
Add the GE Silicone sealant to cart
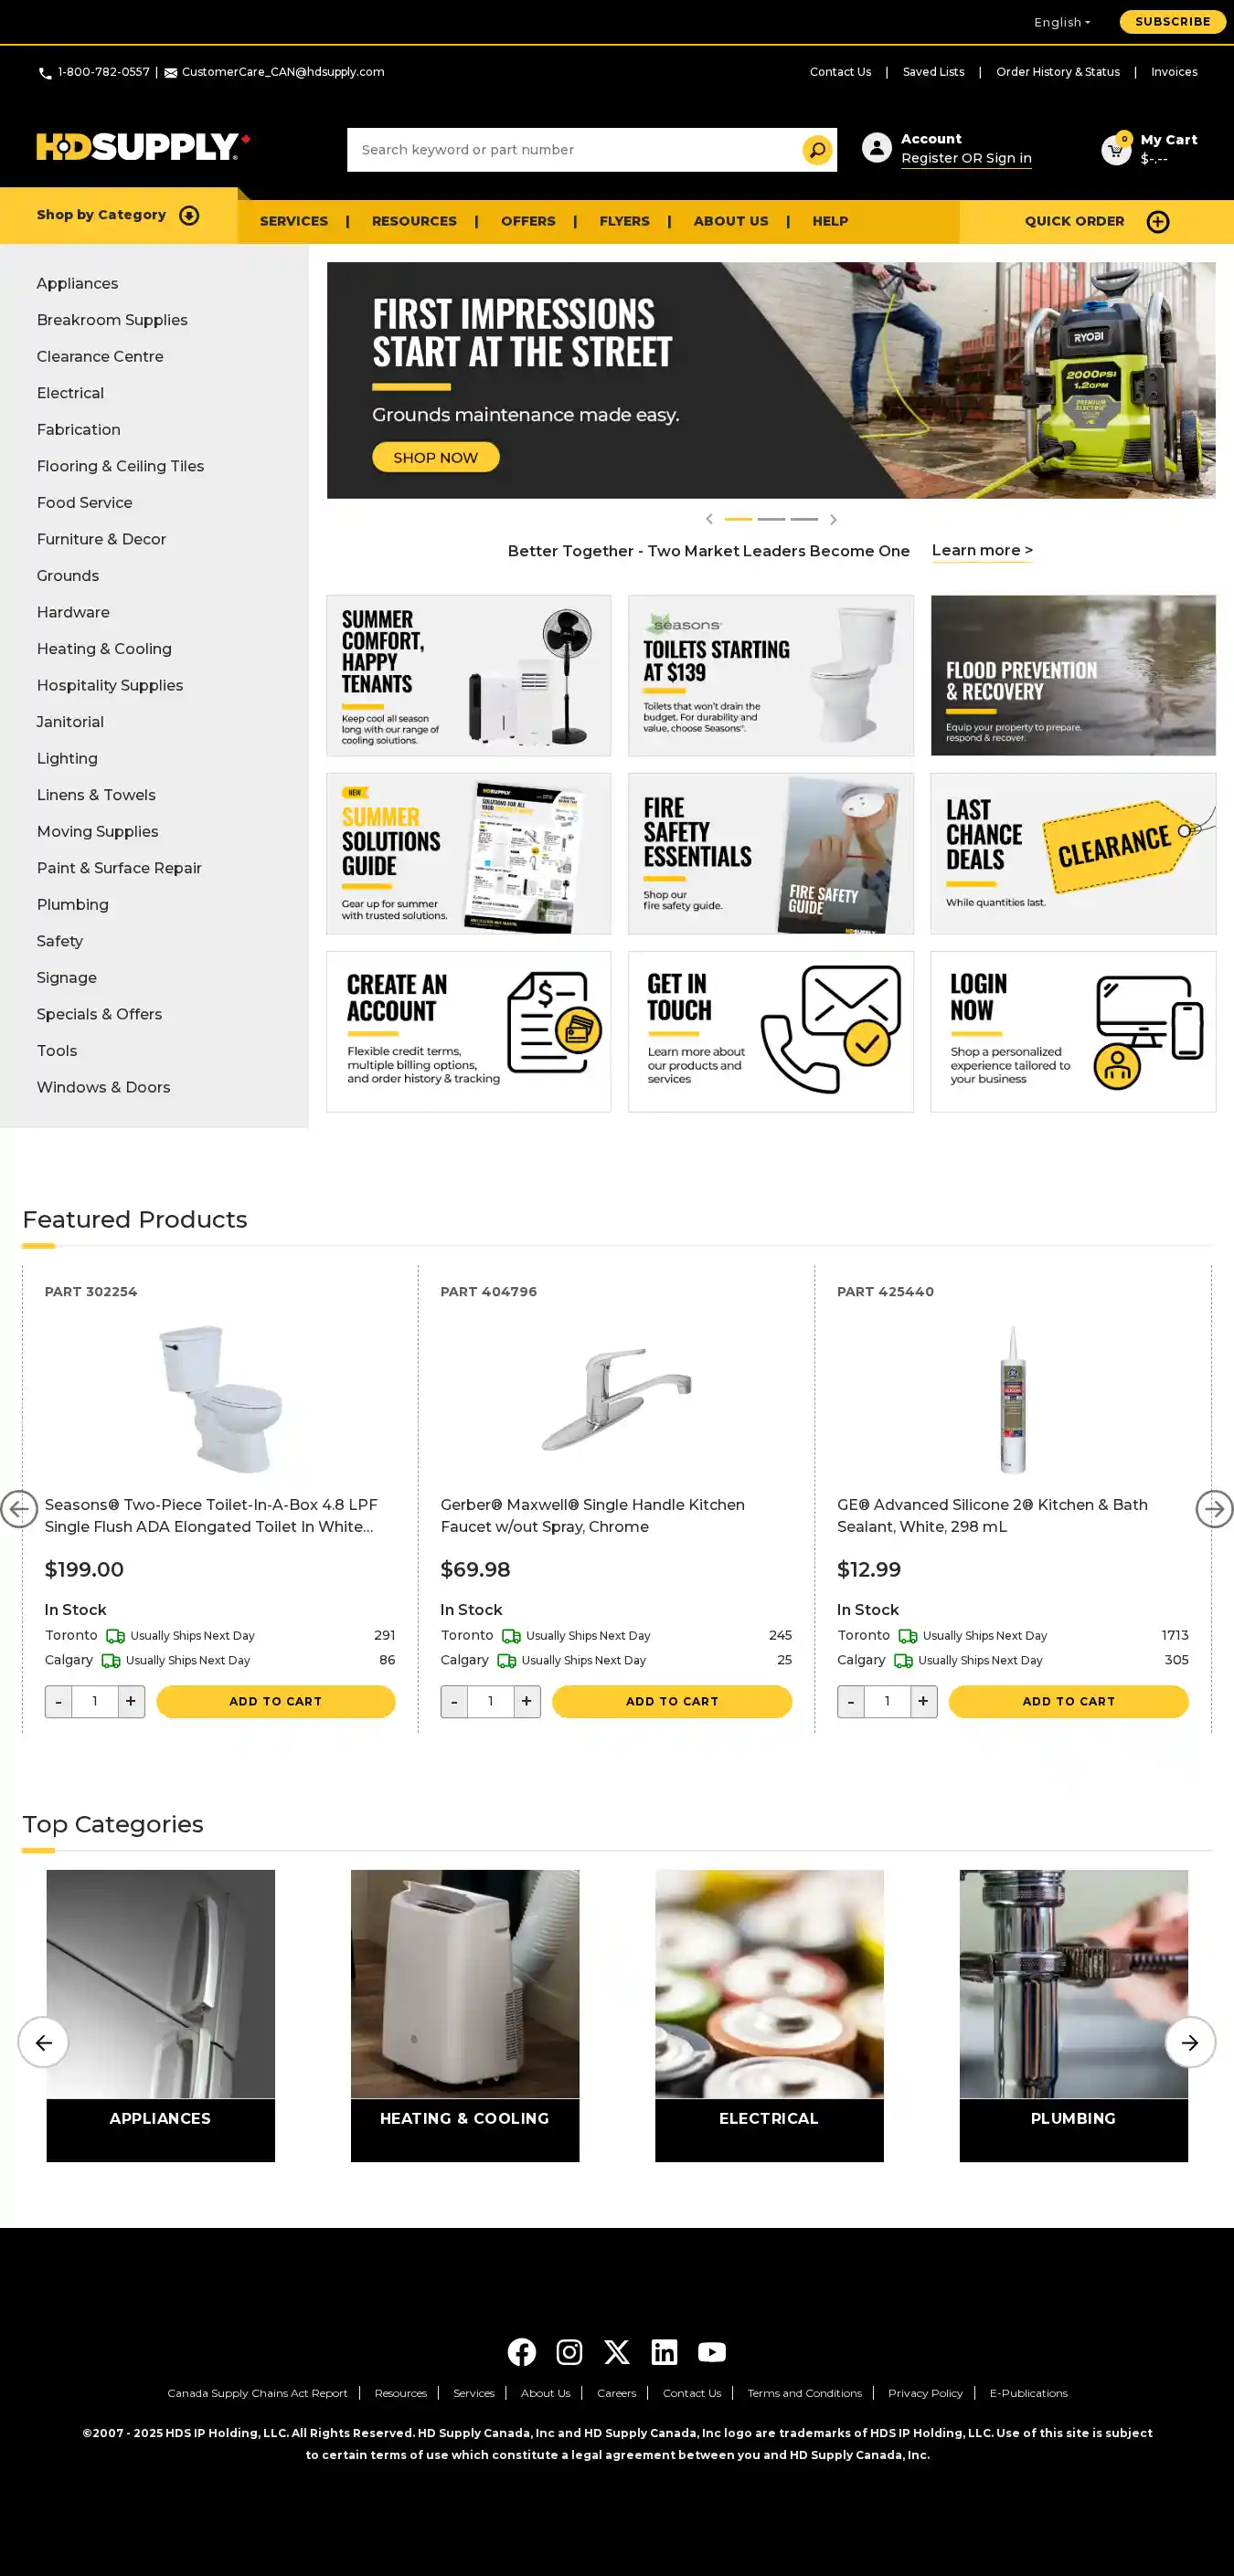point(1068,1701)
